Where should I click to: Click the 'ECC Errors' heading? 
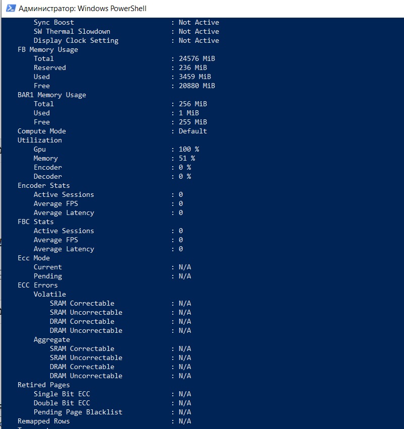pyautogui.click(x=38, y=285)
